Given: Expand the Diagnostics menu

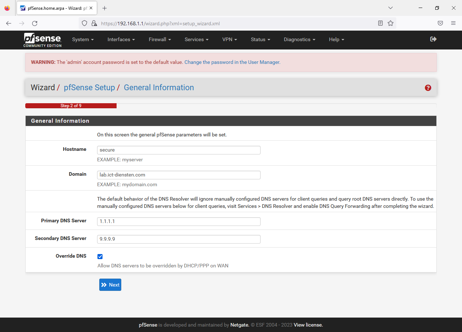Looking at the screenshot, I should (300, 40).
